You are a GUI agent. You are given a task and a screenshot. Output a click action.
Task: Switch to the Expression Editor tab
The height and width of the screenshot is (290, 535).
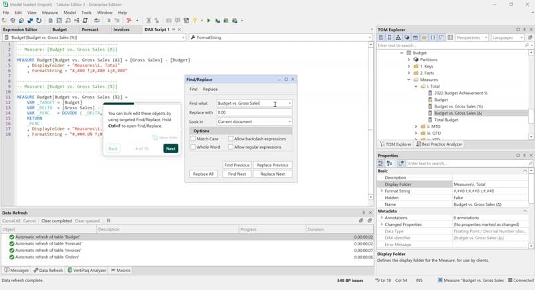click(20, 29)
